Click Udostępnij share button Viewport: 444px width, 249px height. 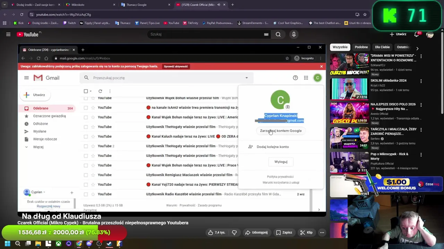257,232
